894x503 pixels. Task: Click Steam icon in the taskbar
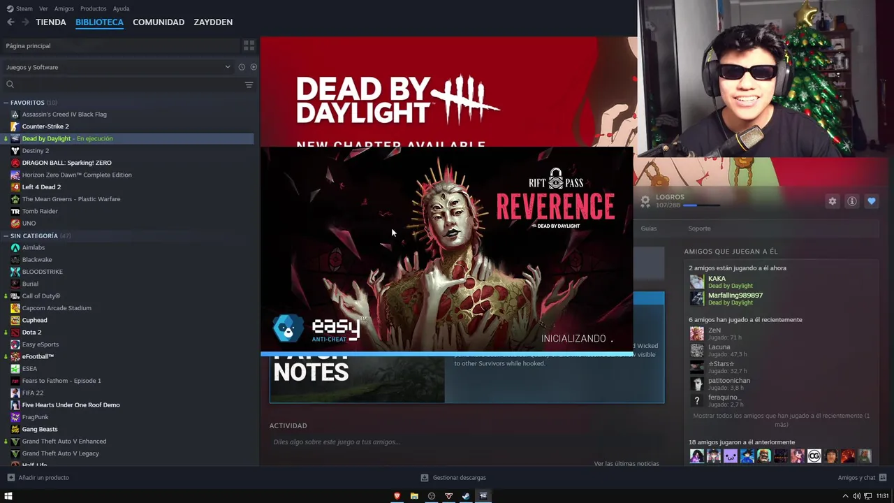[x=466, y=496]
